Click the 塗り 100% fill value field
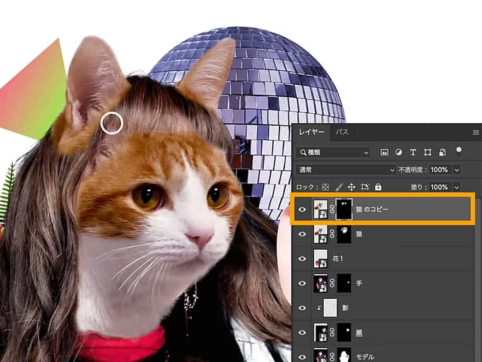 440,187
